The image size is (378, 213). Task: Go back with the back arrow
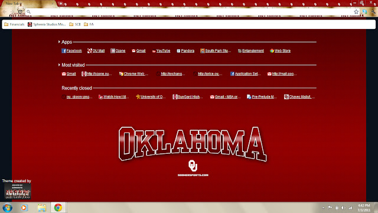click(5, 12)
